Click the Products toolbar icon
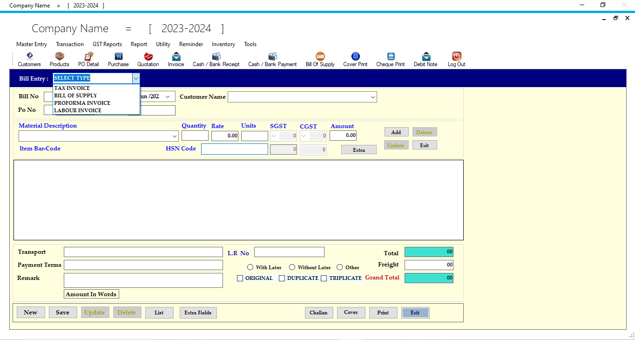 (59, 59)
